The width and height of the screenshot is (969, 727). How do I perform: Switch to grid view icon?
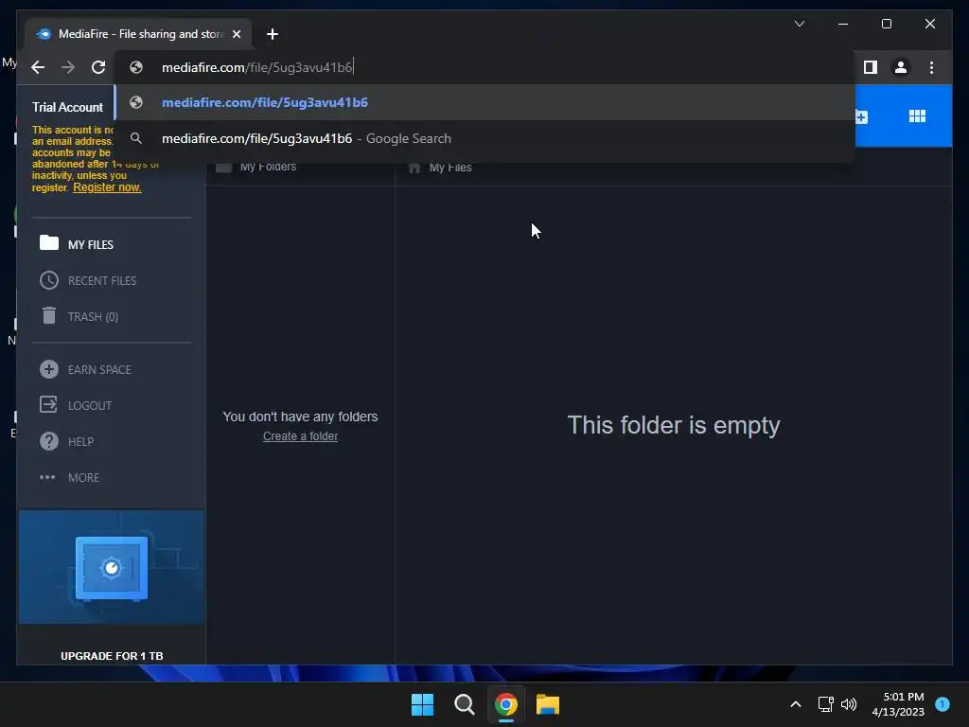[917, 116]
